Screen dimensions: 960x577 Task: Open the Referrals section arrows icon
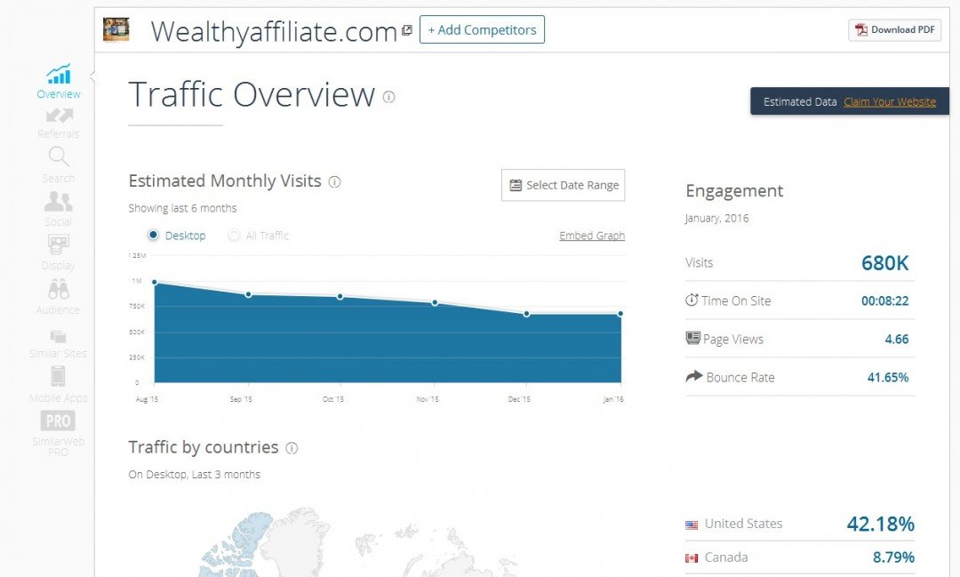coord(59,116)
